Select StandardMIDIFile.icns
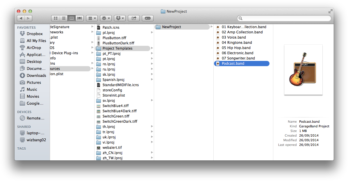 coord(118,85)
